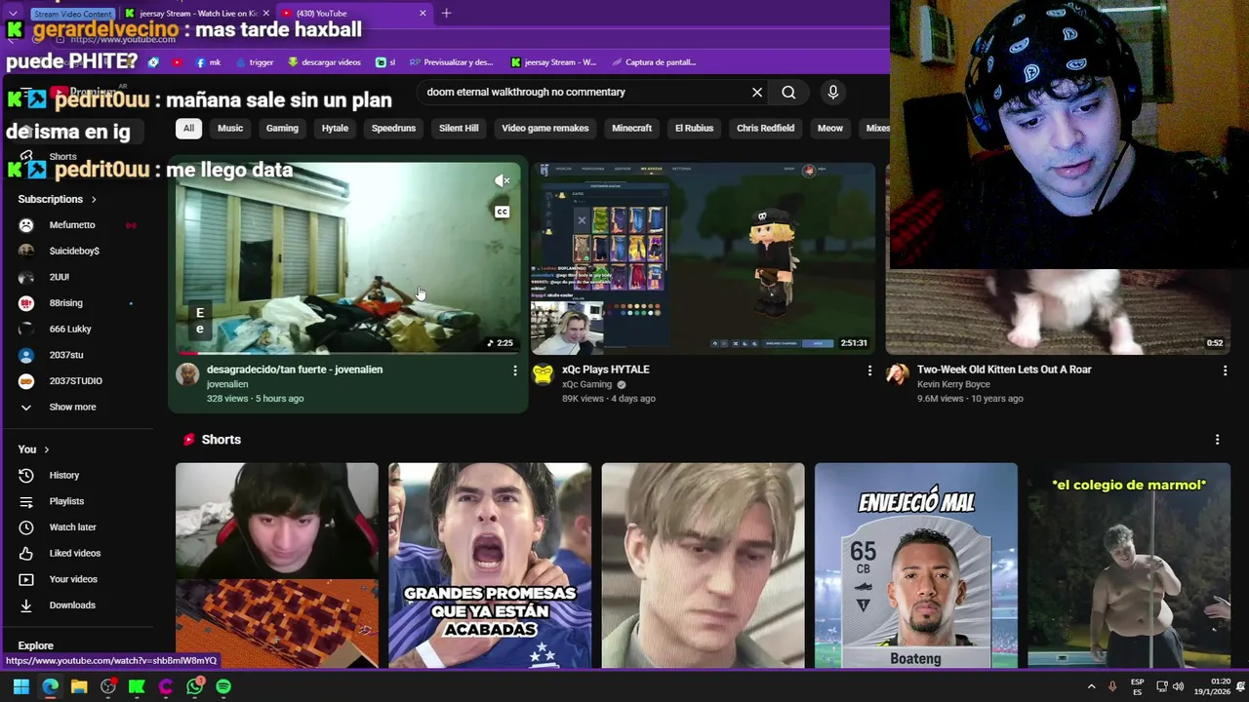This screenshot has width=1249, height=702.
Task: Open History in sidebar
Action: coord(64,475)
